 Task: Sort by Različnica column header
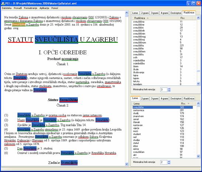pyautogui.click(x=155, y=18)
